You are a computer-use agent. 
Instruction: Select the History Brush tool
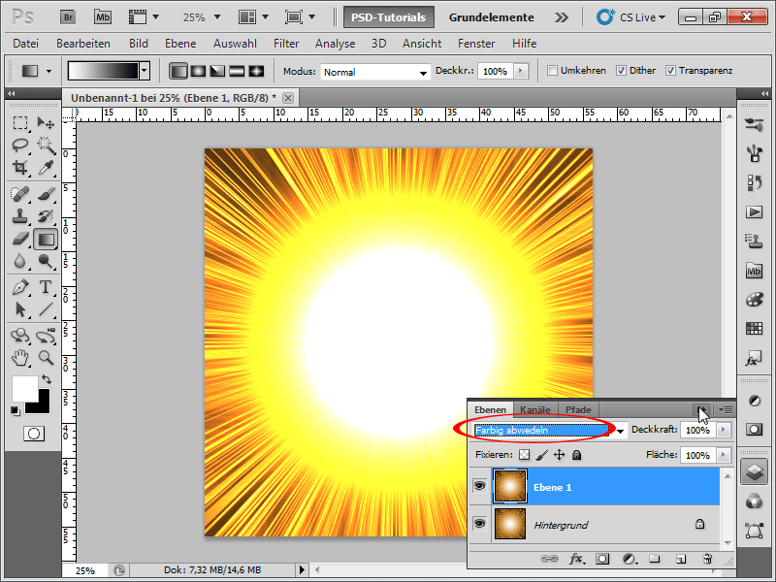click(x=46, y=216)
